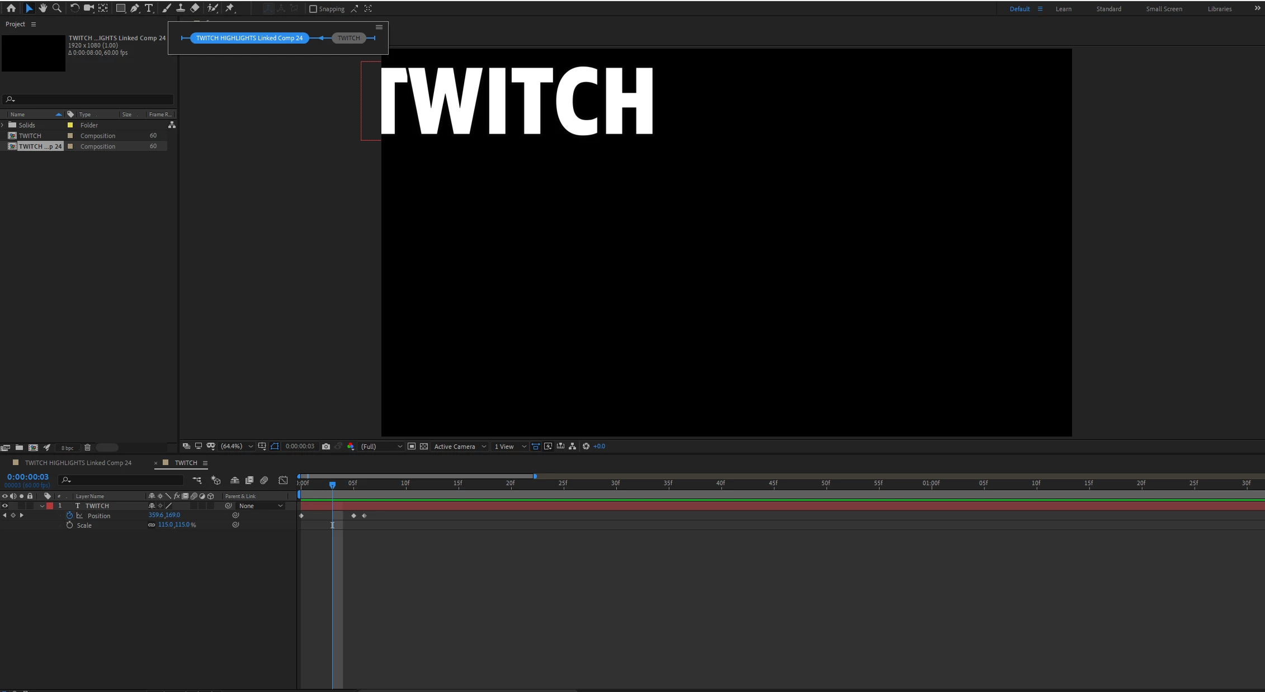Open the magnification ratio dropdown (64.4%)
This screenshot has height=692, width=1265.
pos(237,446)
